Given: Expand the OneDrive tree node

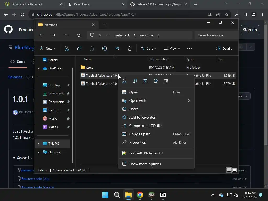Looking at the screenshot, I should click(x=38, y=68).
